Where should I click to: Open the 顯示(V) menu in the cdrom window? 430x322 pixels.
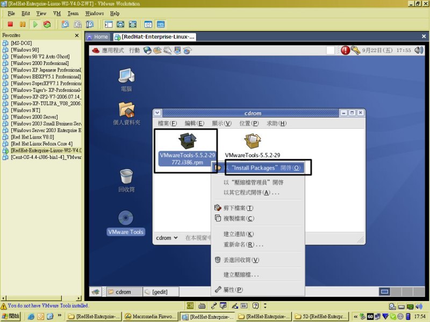[x=221, y=123]
